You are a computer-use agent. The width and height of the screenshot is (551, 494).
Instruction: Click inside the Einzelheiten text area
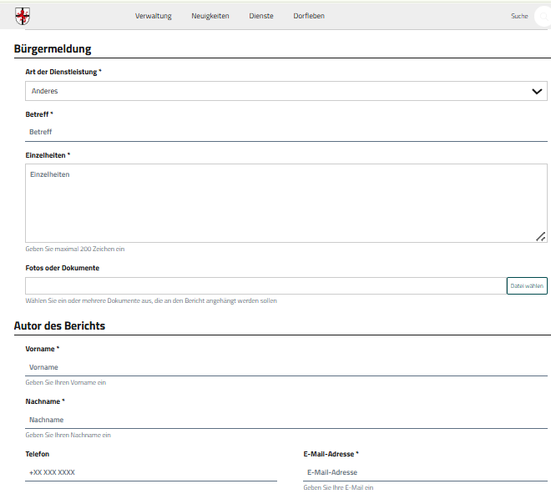coord(286,203)
